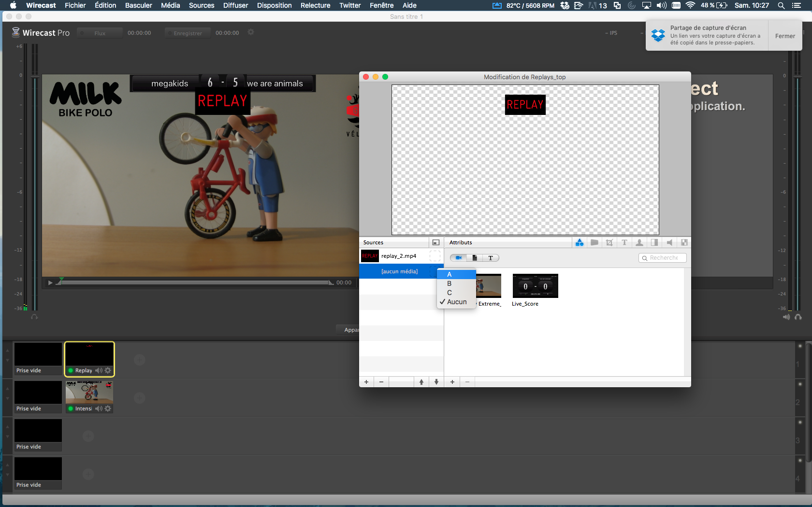Viewport: 812px width, 507px height.
Task: Click the gear icon on Replay shot
Action: pyautogui.click(x=108, y=370)
